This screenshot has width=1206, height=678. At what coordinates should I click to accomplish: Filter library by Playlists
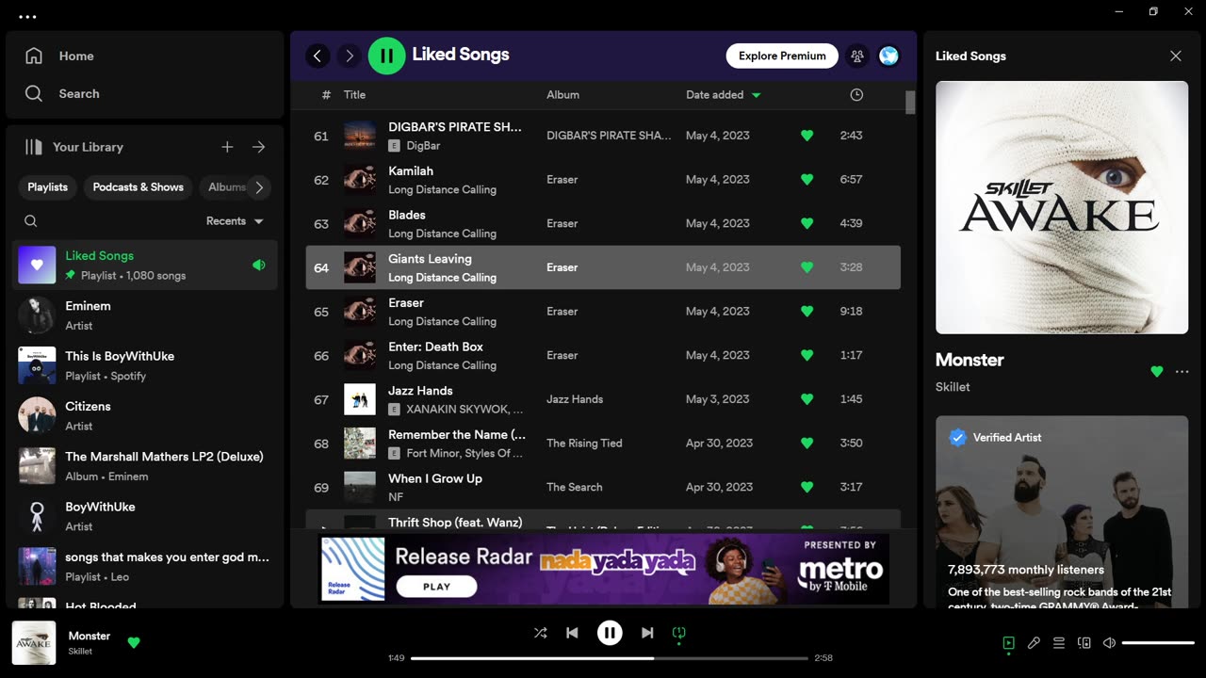[48, 187]
